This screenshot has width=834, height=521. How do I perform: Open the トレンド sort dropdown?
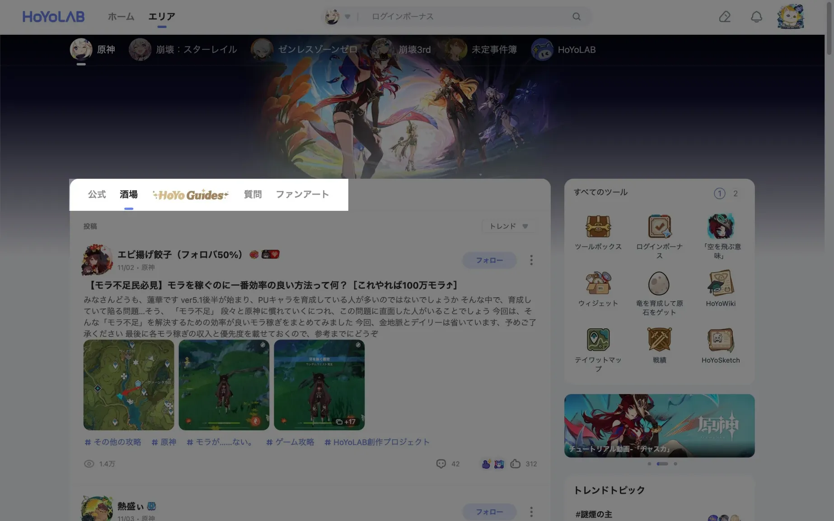(x=509, y=226)
